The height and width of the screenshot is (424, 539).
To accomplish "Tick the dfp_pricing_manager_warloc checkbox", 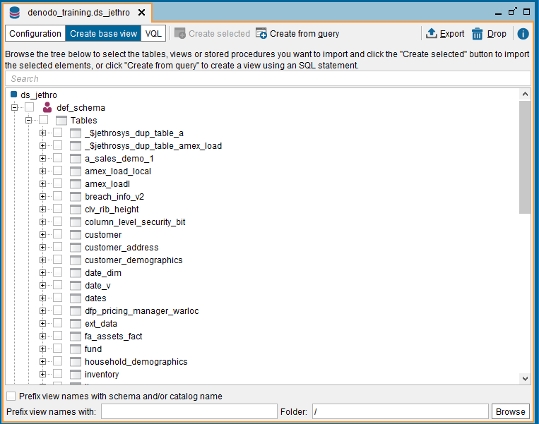I will (x=57, y=310).
